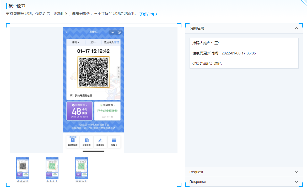Screen dimensions: 307x189
Task: Click the circular target icon in phone header
Action: 119,32
